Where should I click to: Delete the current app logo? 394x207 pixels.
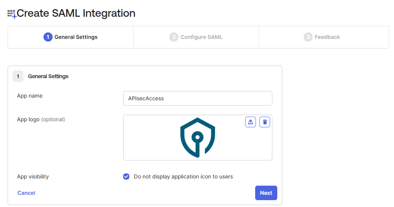(265, 122)
